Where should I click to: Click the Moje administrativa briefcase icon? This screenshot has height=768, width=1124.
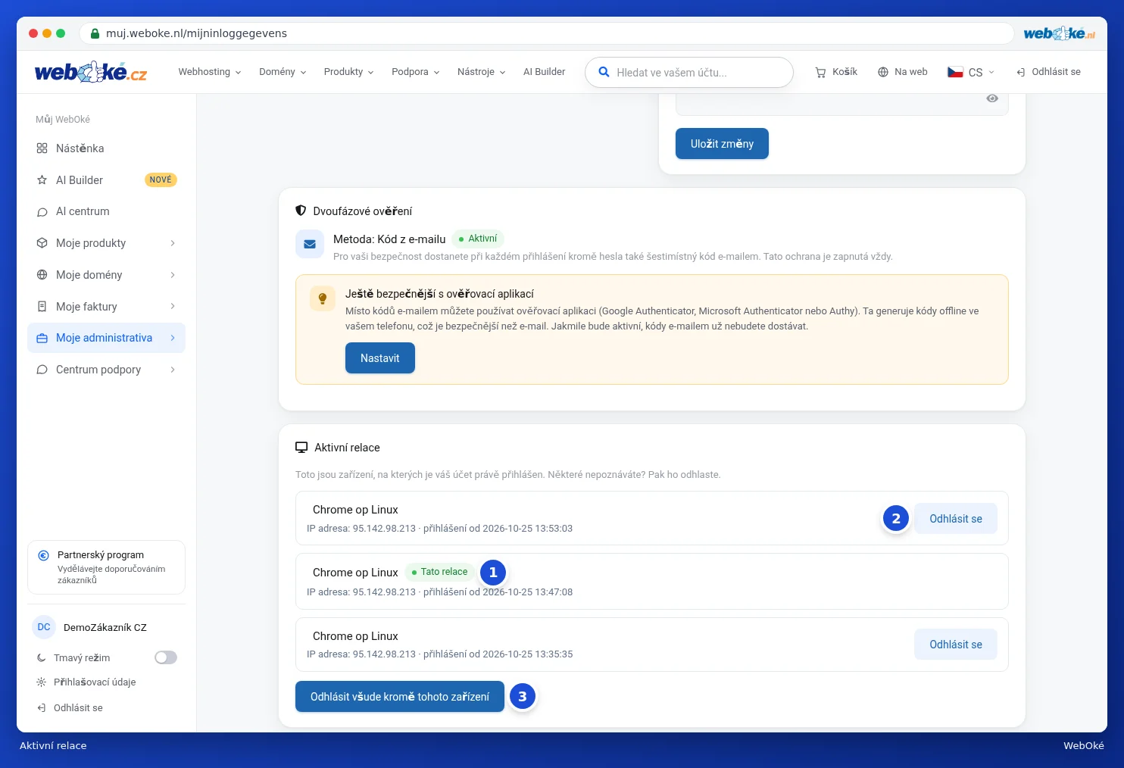42,338
